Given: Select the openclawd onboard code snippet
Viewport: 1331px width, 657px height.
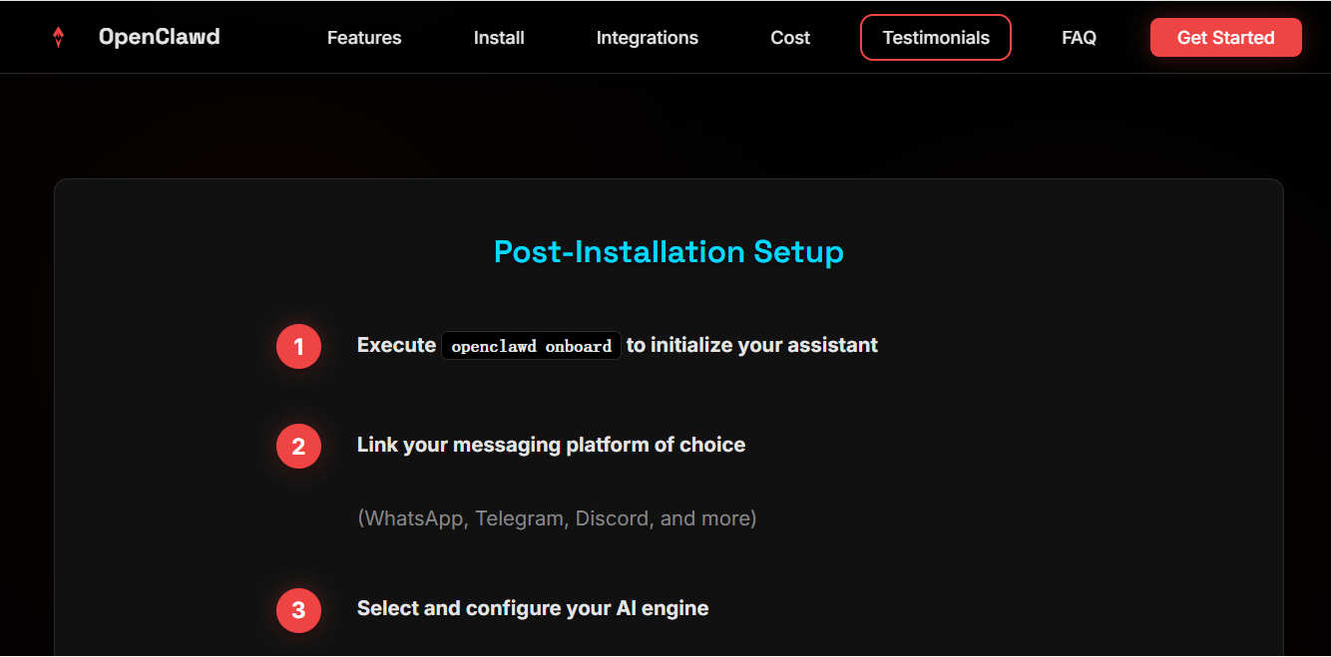Looking at the screenshot, I should point(531,346).
